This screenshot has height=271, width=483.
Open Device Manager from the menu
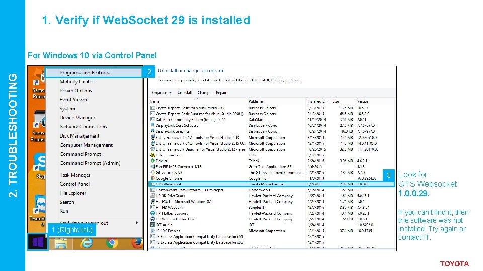pos(77,117)
